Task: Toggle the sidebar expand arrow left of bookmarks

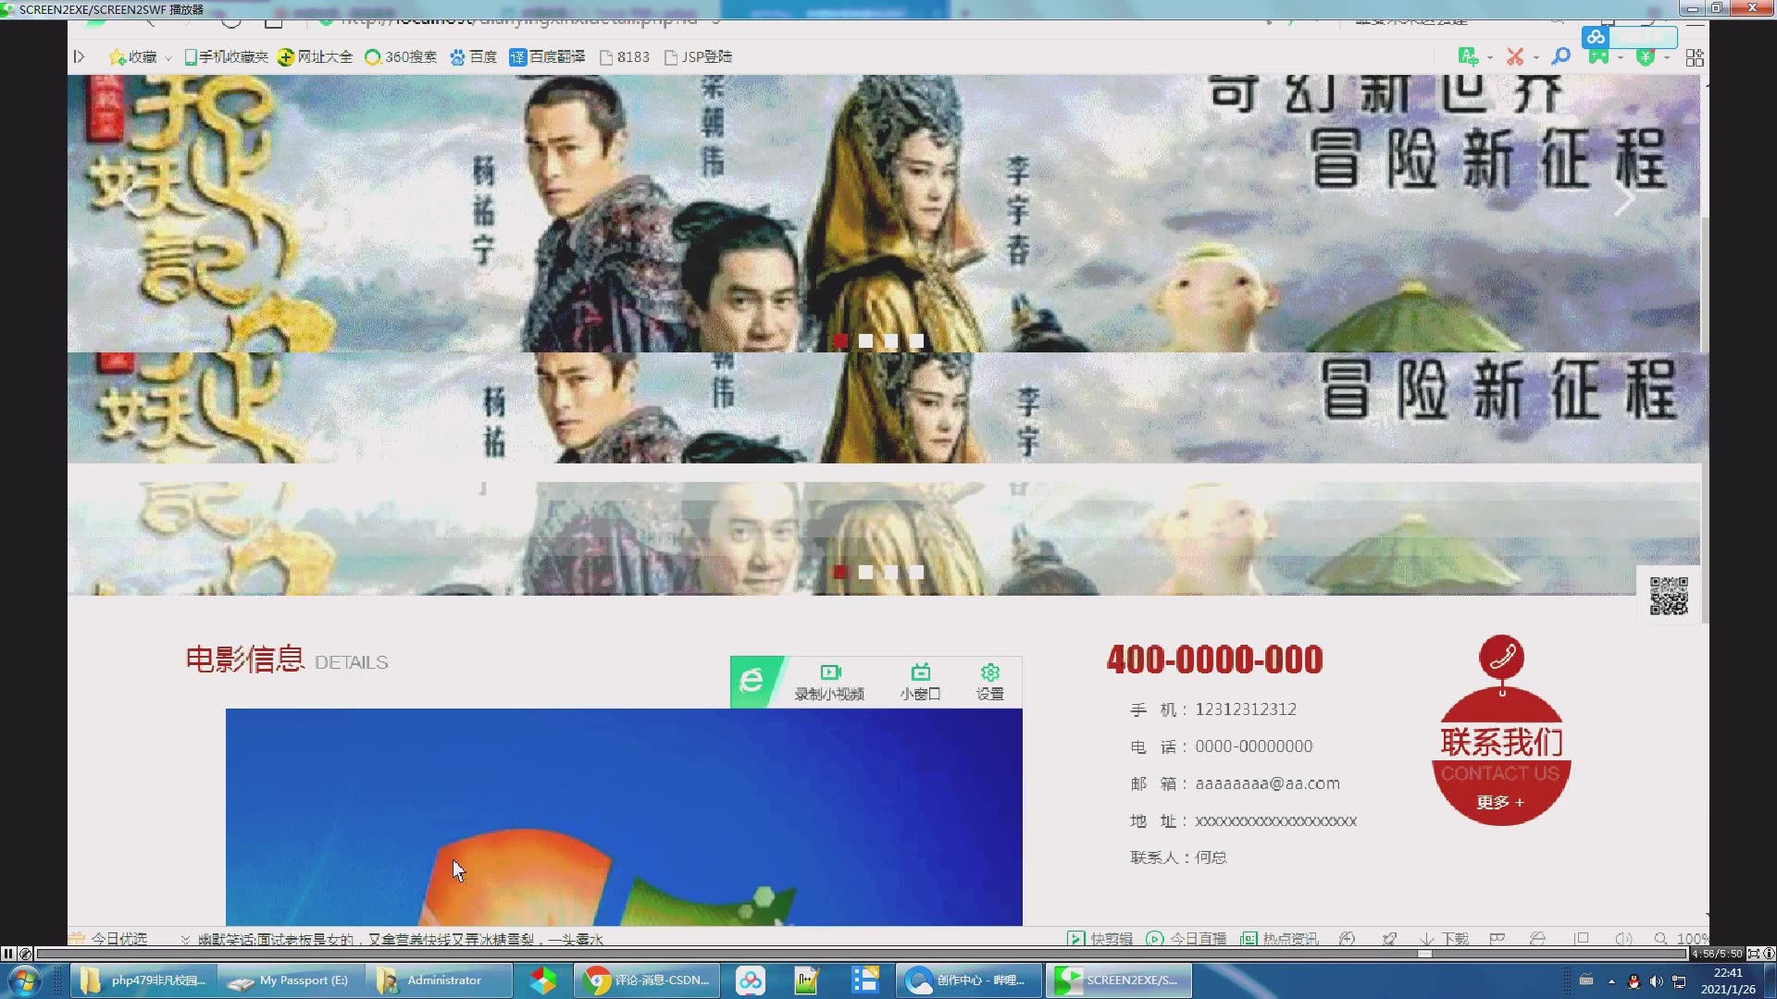Action: (x=80, y=57)
